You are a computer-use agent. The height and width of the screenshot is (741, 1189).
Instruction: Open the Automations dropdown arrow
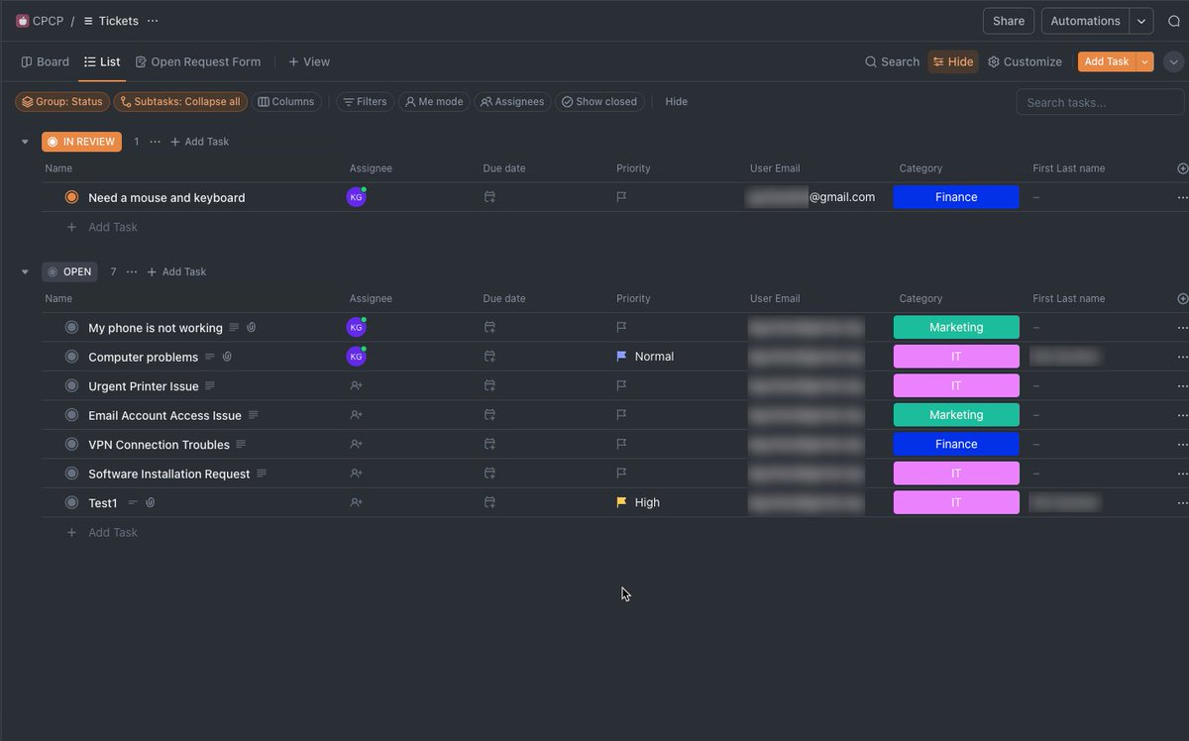pos(1141,21)
